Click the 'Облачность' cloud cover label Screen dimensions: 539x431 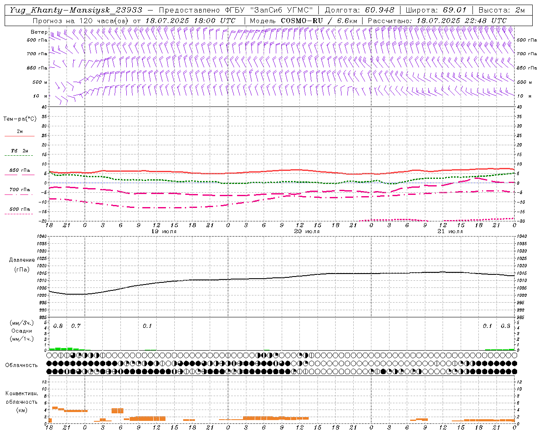point(21,365)
